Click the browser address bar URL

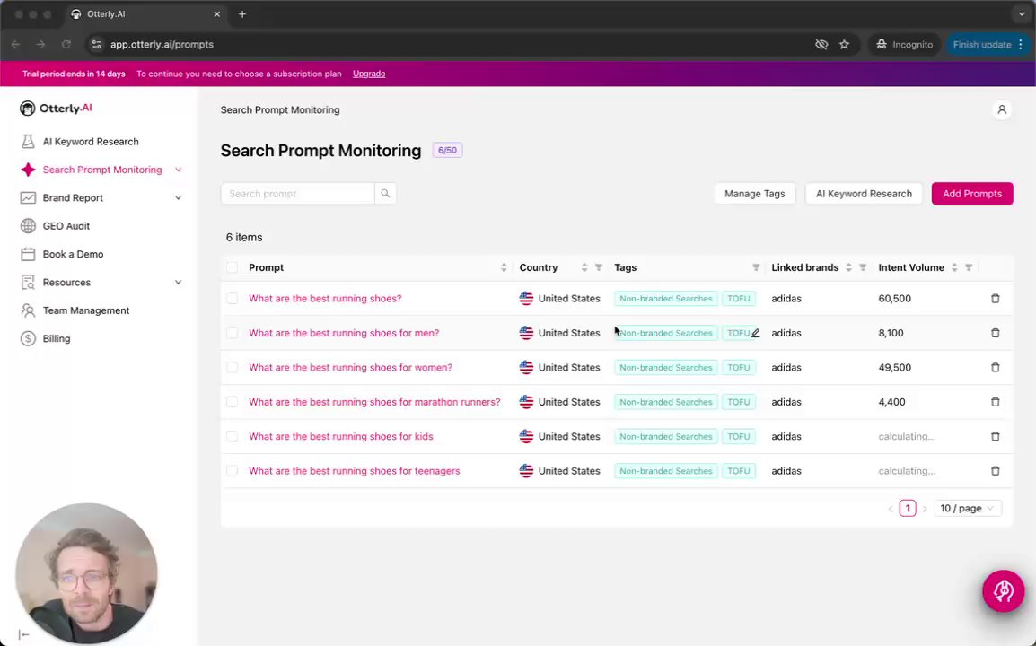[x=162, y=44]
